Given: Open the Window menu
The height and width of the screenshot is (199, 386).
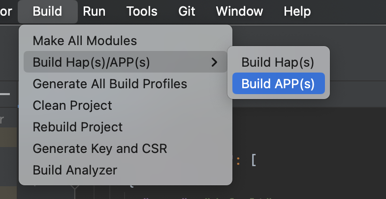Looking at the screenshot, I should point(240,11).
